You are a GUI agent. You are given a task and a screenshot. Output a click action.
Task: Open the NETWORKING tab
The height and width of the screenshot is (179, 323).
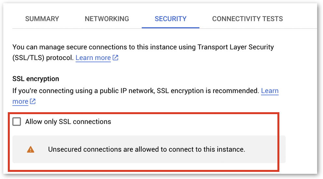(x=107, y=19)
